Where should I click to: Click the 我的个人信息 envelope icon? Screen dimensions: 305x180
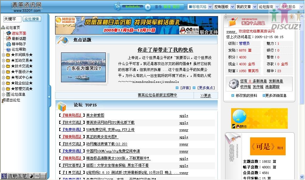233,22
